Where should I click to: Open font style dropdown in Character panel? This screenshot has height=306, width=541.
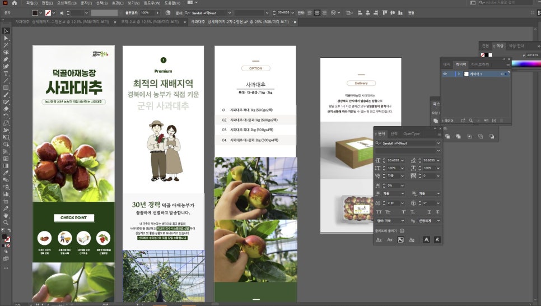point(438,151)
